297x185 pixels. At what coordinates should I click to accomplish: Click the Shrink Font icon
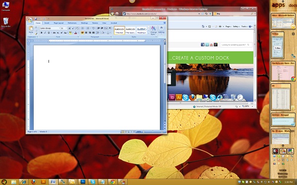pyautogui.click(x=73, y=28)
